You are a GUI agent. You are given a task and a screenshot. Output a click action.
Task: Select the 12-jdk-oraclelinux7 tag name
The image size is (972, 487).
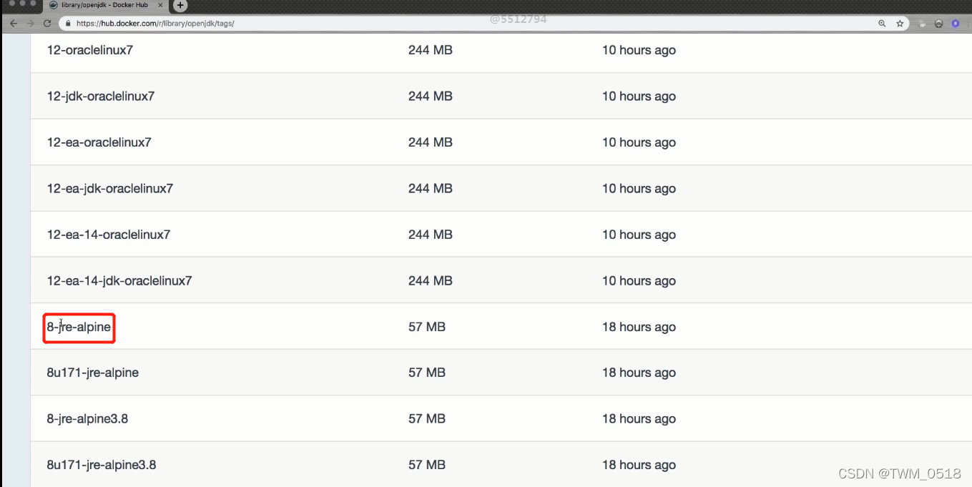click(x=101, y=96)
